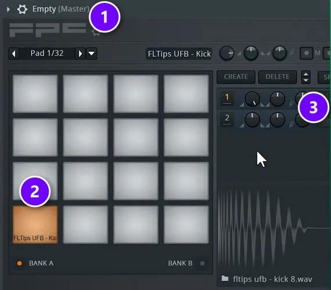Click the orange indicator dot beside BANK A
This screenshot has height=290, width=331.
tap(19, 263)
